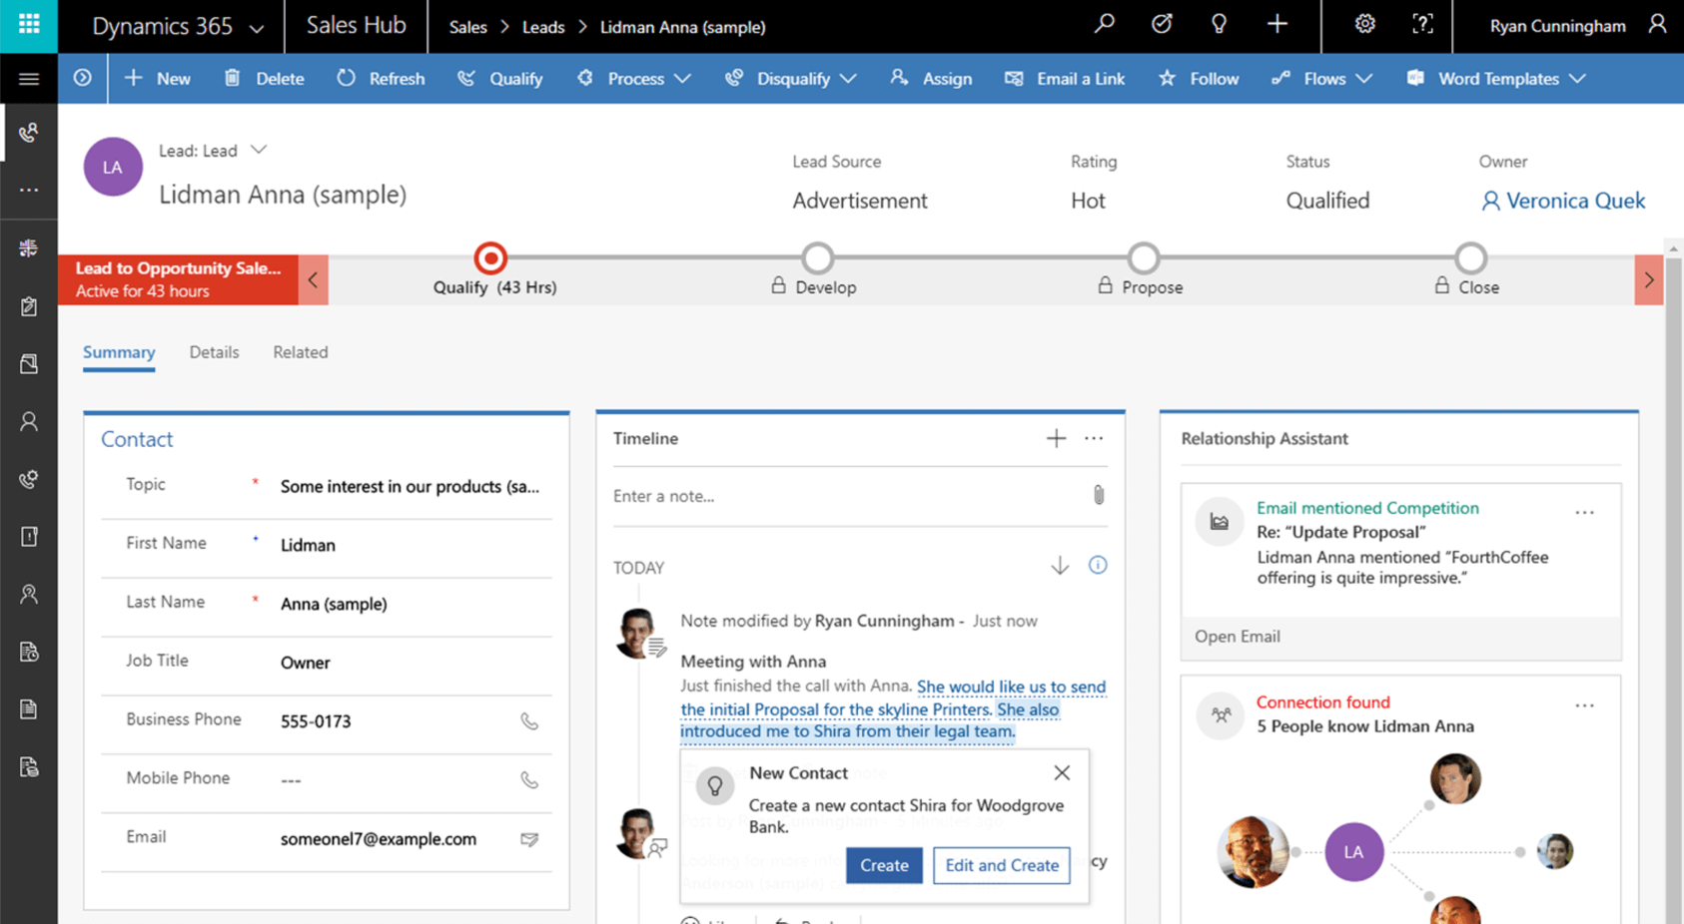Toggle the hamburger site map menu

click(x=29, y=79)
